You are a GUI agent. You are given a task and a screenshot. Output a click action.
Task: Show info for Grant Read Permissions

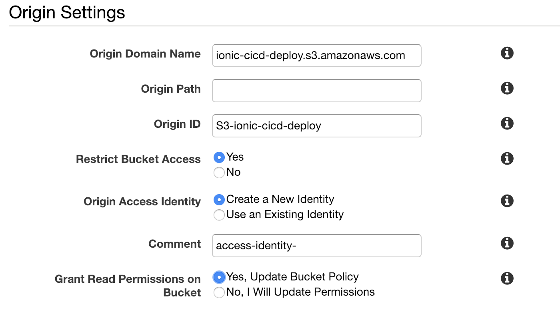[507, 278]
